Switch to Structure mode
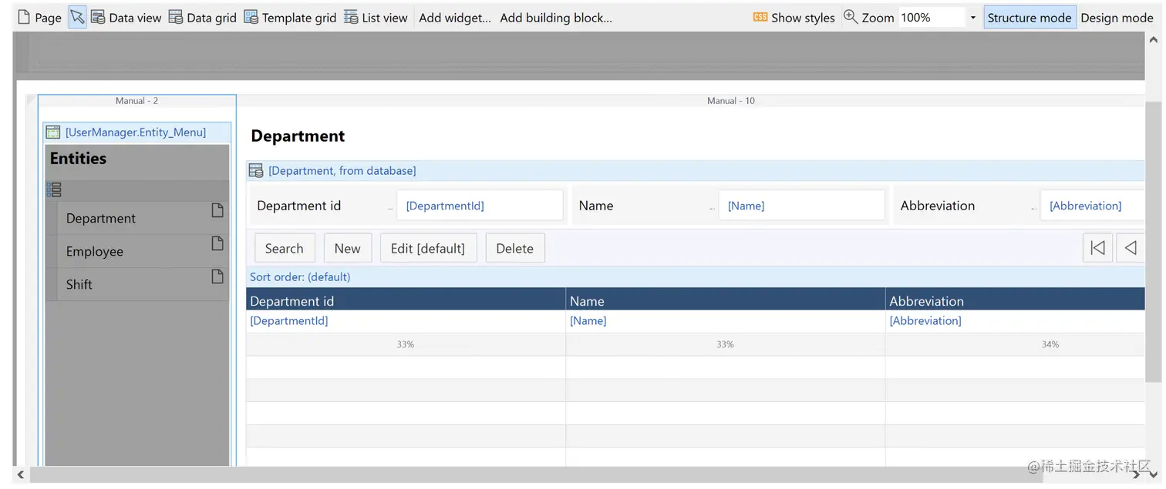The image size is (1166, 489). pos(1029,17)
